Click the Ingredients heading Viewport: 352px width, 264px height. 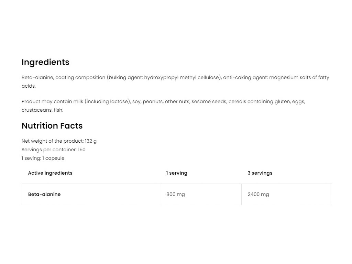[x=45, y=62]
